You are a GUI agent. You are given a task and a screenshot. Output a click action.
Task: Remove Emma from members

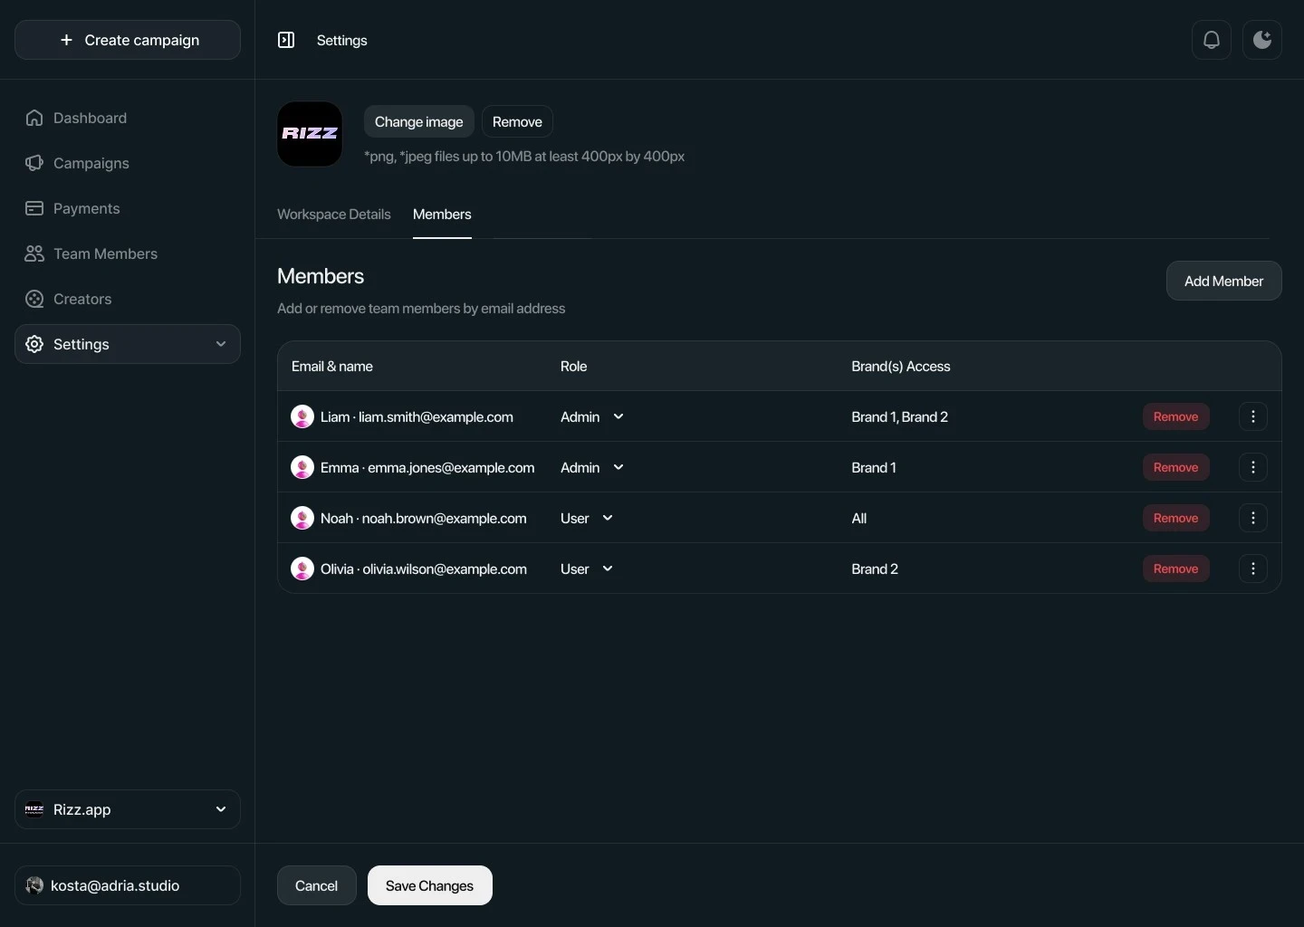1176,467
